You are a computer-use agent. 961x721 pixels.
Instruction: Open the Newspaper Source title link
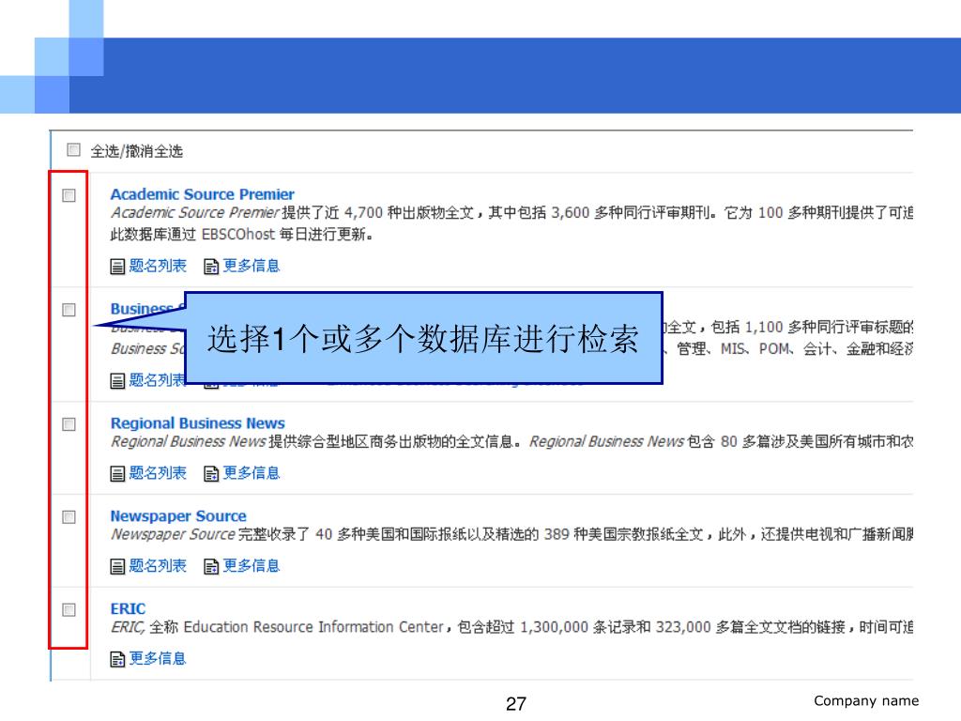[x=178, y=516]
